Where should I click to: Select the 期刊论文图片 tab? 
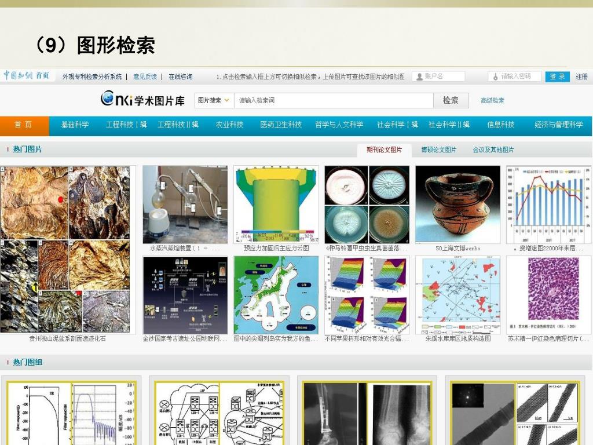coord(384,150)
